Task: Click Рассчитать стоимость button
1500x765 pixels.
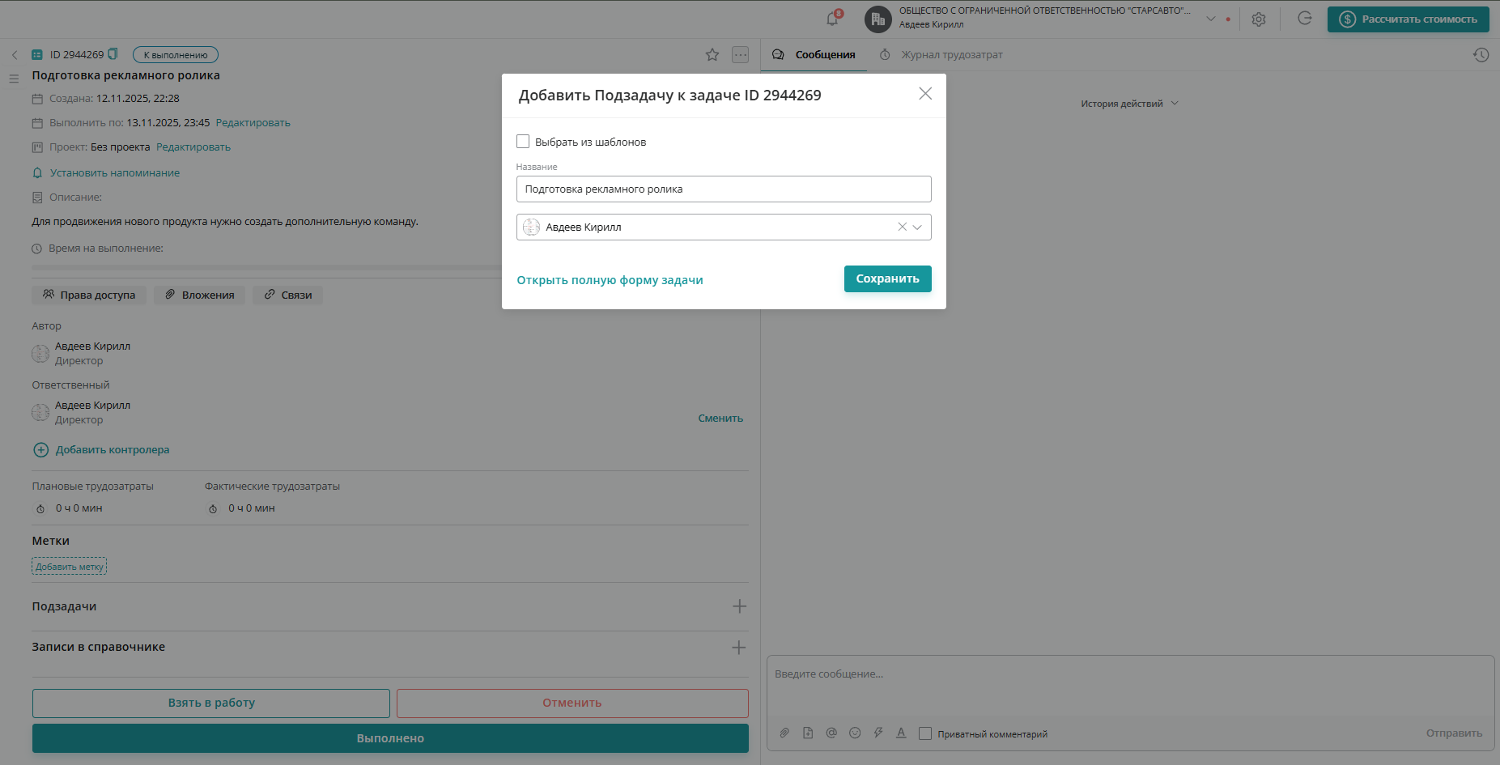Action: (x=1408, y=19)
